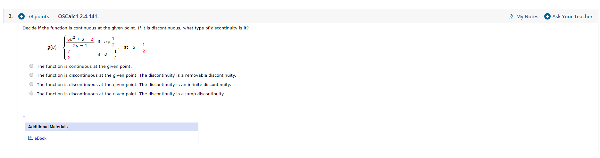The image size is (600, 158).
Task: Open the eBook book icon
Action: coord(31,138)
